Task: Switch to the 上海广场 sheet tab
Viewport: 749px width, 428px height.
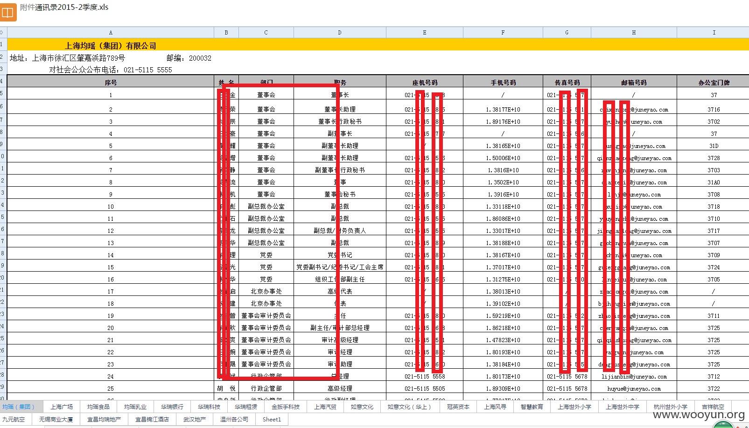Action: (62, 407)
